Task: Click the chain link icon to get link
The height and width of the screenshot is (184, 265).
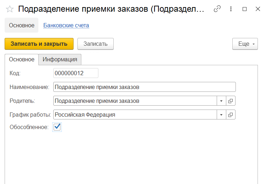Action: 217,9
